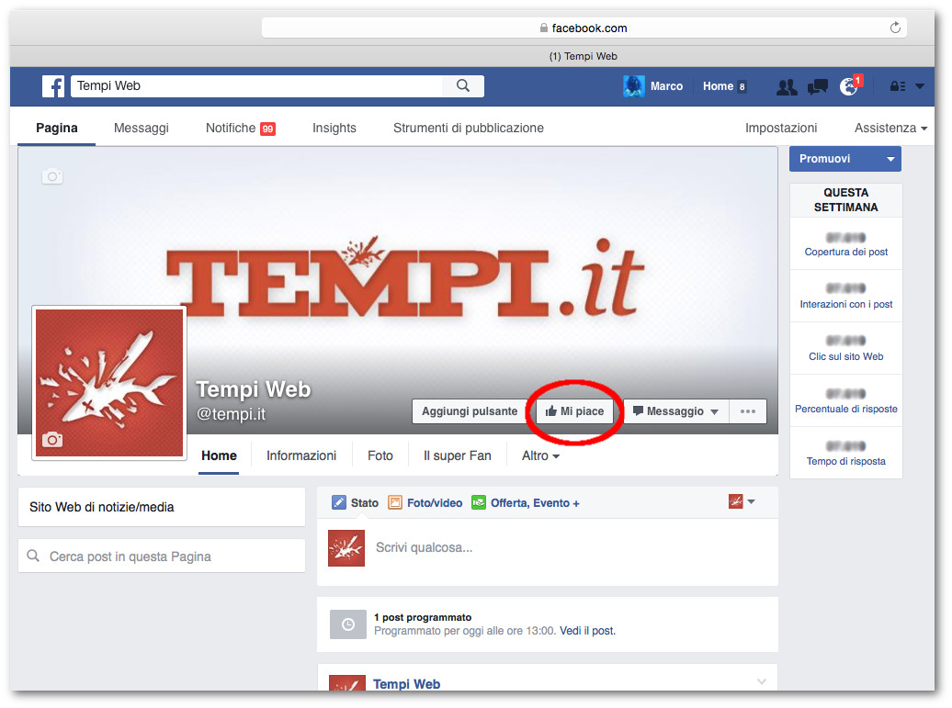Click the Offerta, Evento + link
The width and height of the screenshot is (952, 708).
tap(535, 503)
